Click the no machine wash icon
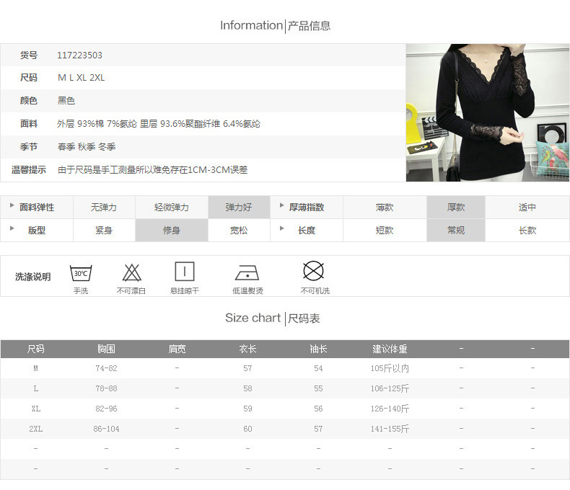The height and width of the screenshot is (490, 570). [313, 271]
